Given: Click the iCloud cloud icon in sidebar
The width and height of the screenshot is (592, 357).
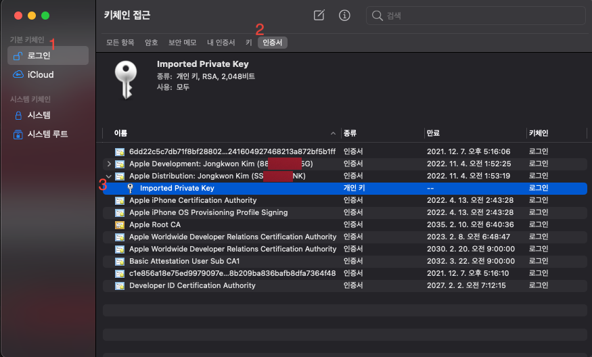Looking at the screenshot, I should click(x=18, y=74).
